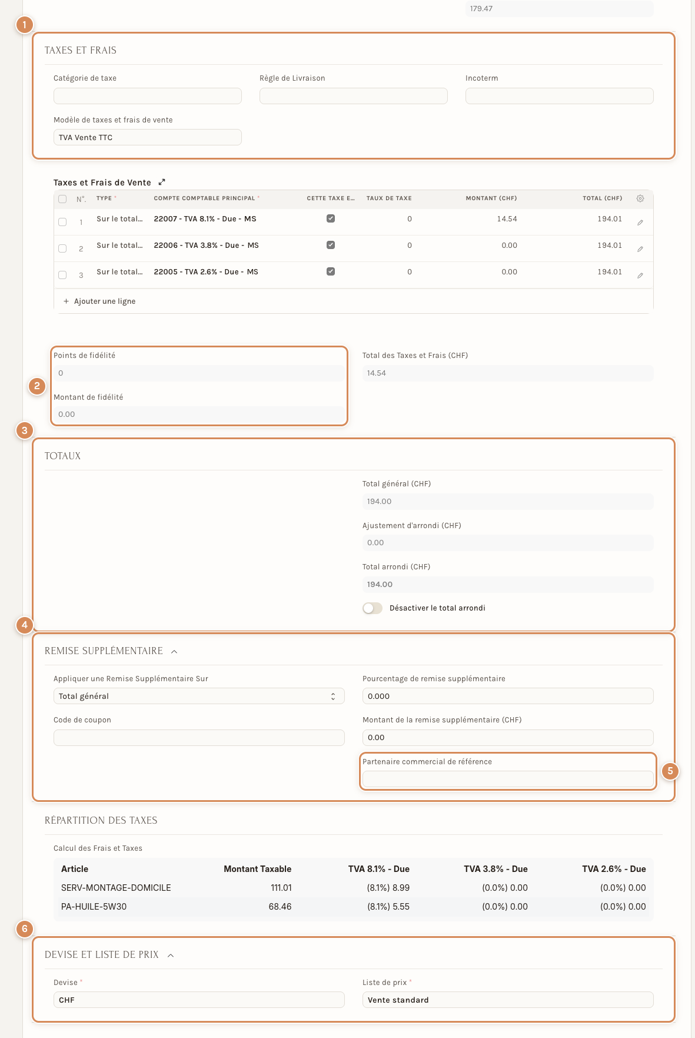Click Total des Taxes et Frais value 14.54
Viewport: 695px width, 1038px height.
pyautogui.click(x=508, y=373)
